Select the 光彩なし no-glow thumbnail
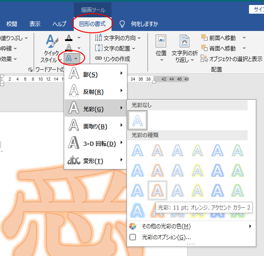This screenshot has width=264, height=256. [x=137, y=120]
